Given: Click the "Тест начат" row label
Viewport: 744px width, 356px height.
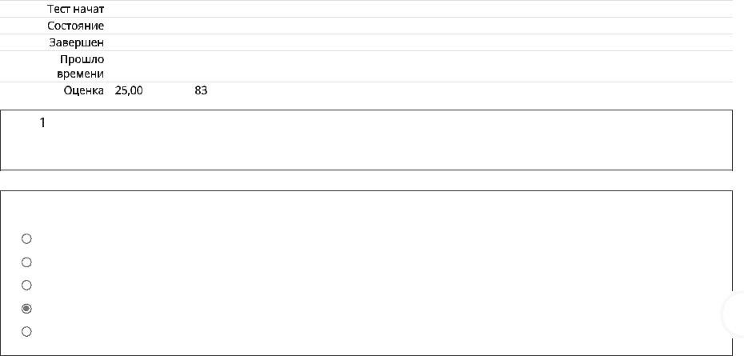Looking at the screenshot, I should coord(76,9).
